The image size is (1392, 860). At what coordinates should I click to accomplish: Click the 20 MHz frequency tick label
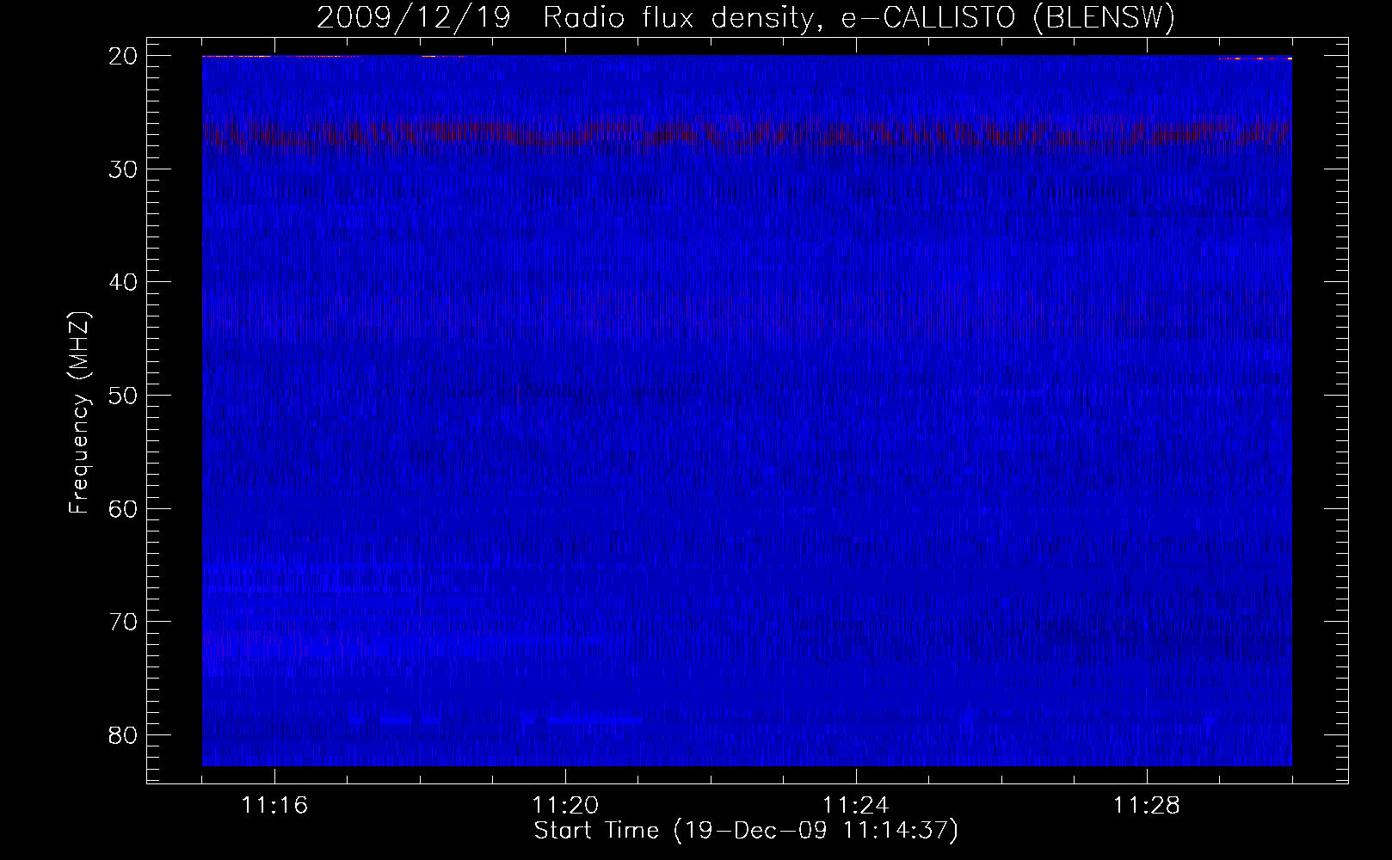click(124, 56)
